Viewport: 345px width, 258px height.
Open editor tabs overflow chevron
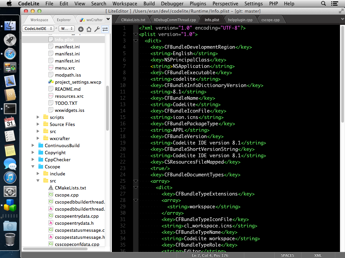342,19
